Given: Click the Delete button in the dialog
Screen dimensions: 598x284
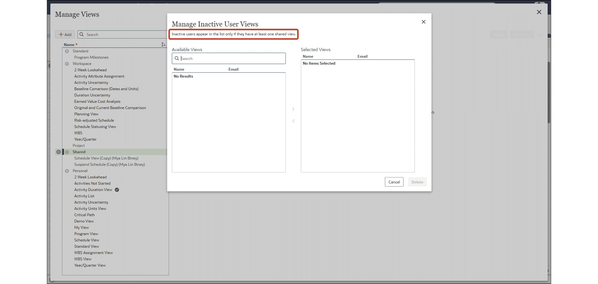Looking at the screenshot, I should pos(417,182).
